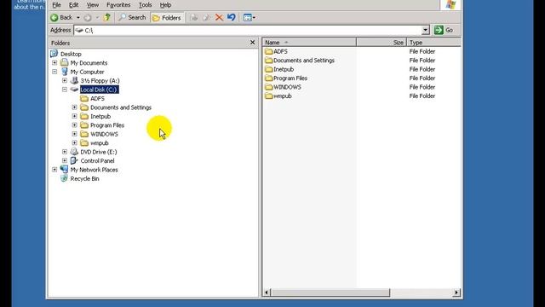
Task: Expand the Address bar dropdown
Action: [426, 31]
